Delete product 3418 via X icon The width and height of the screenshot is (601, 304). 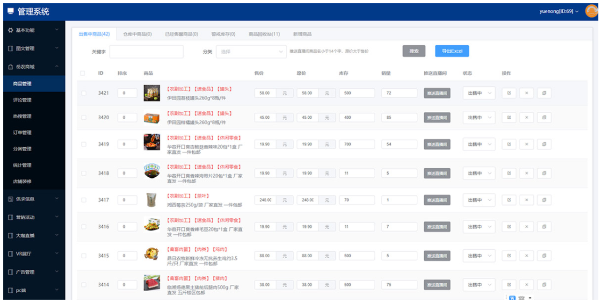[x=526, y=173]
